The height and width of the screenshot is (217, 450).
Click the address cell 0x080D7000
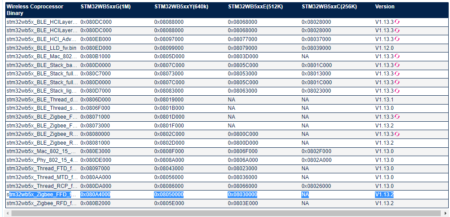96,91
